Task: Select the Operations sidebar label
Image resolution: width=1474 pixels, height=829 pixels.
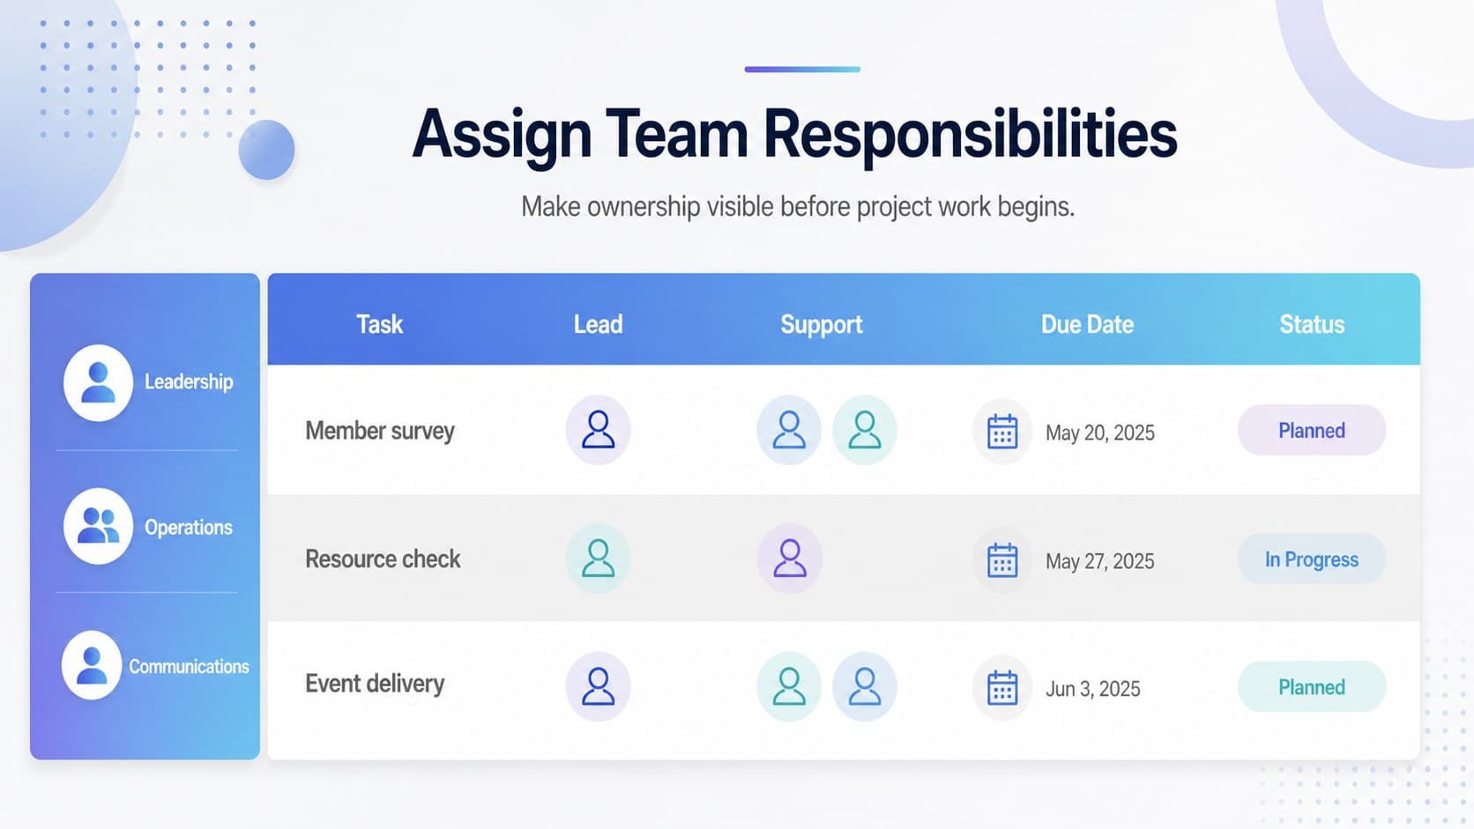Action: point(189,527)
